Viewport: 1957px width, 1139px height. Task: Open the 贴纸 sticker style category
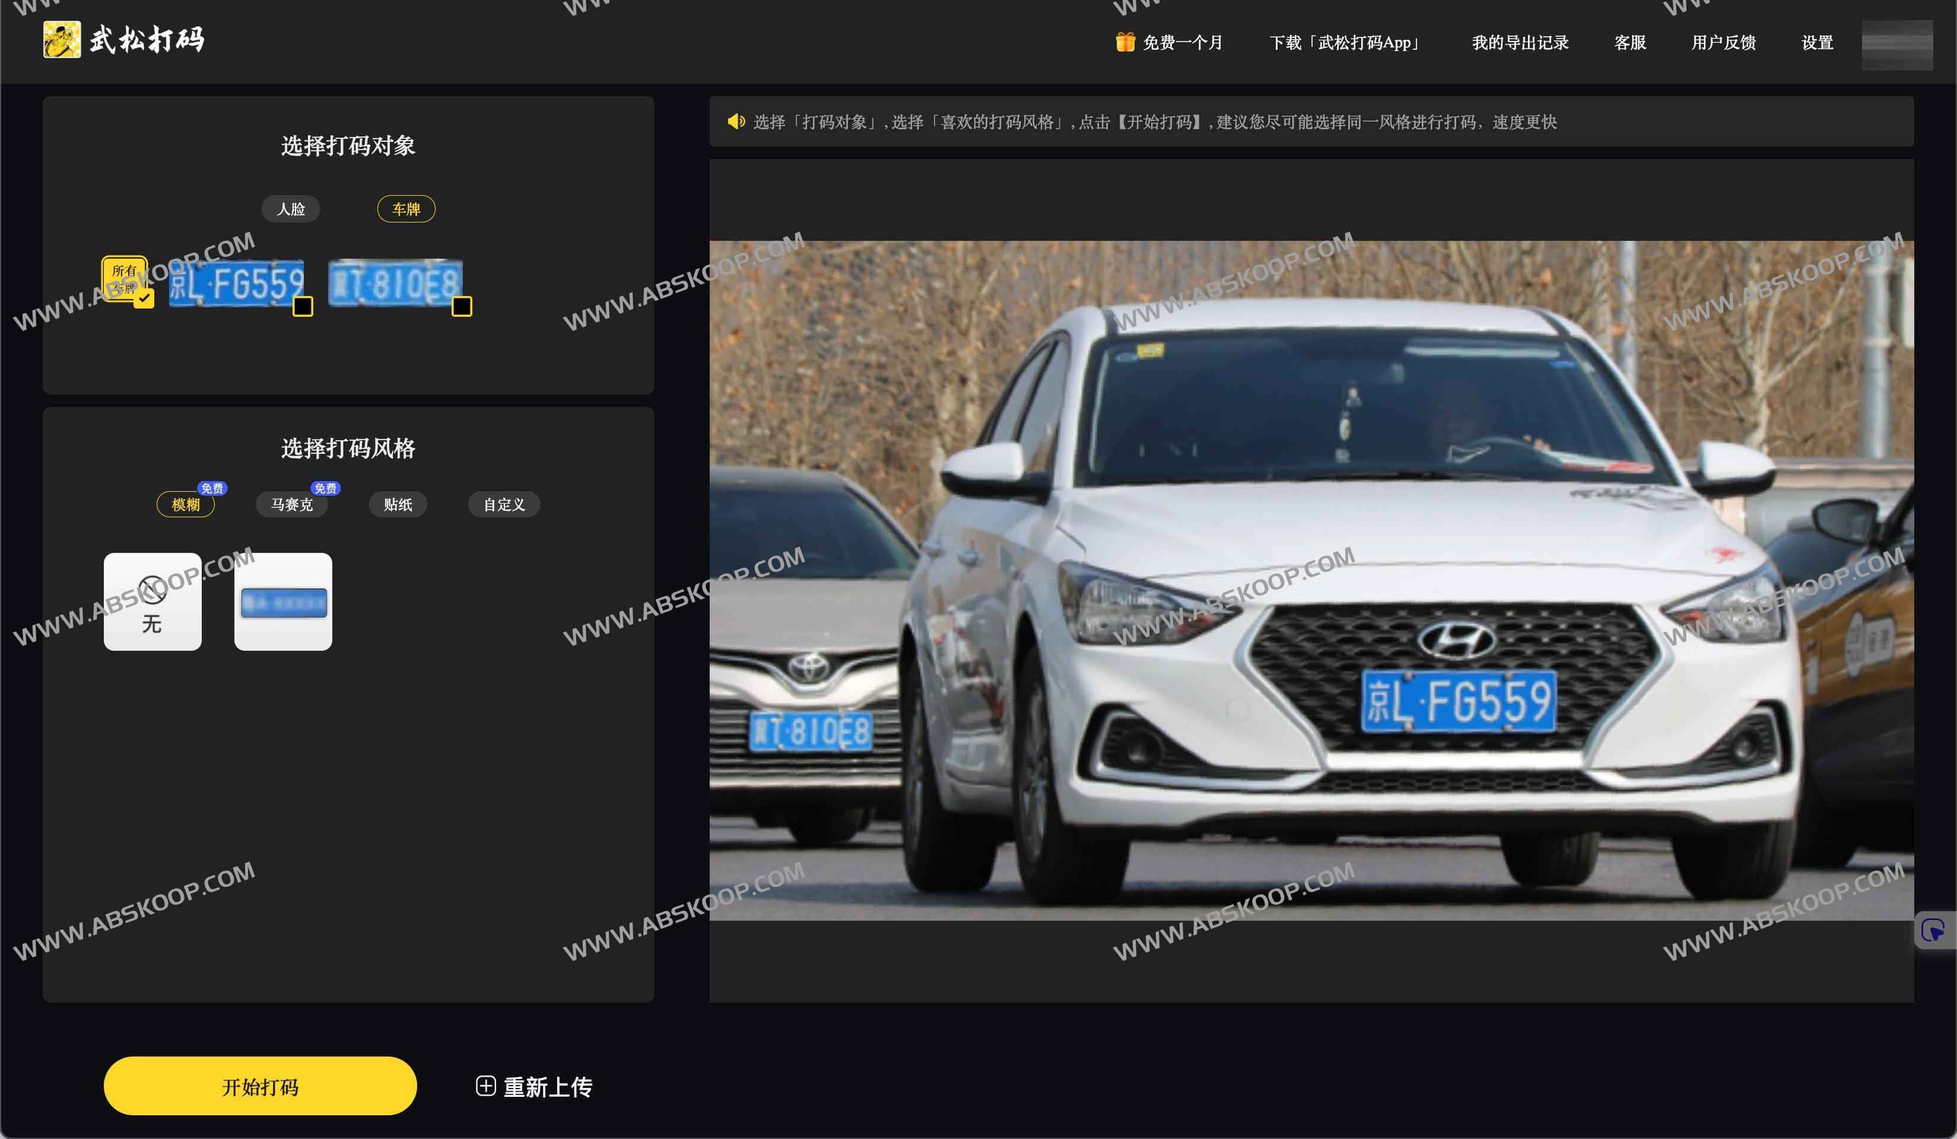click(398, 504)
